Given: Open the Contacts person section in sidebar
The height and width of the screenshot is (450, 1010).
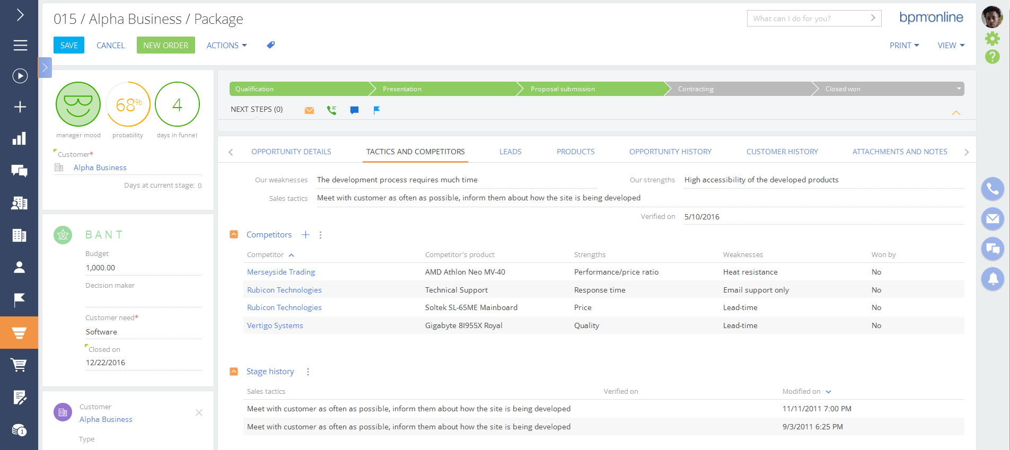Looking at the screenshot, I should (x=20, y=267).
